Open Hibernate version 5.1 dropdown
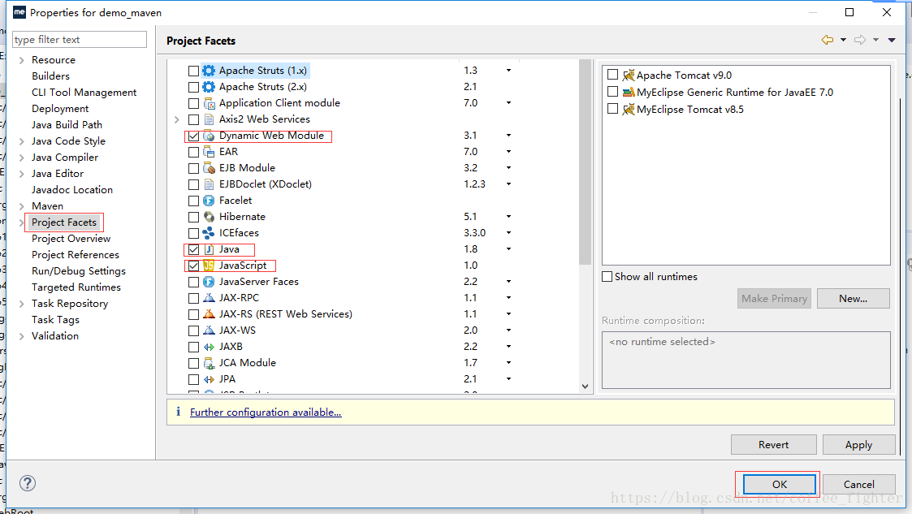Image resolution: width=912 pixels, height=514 pixels. coord(508,217)
